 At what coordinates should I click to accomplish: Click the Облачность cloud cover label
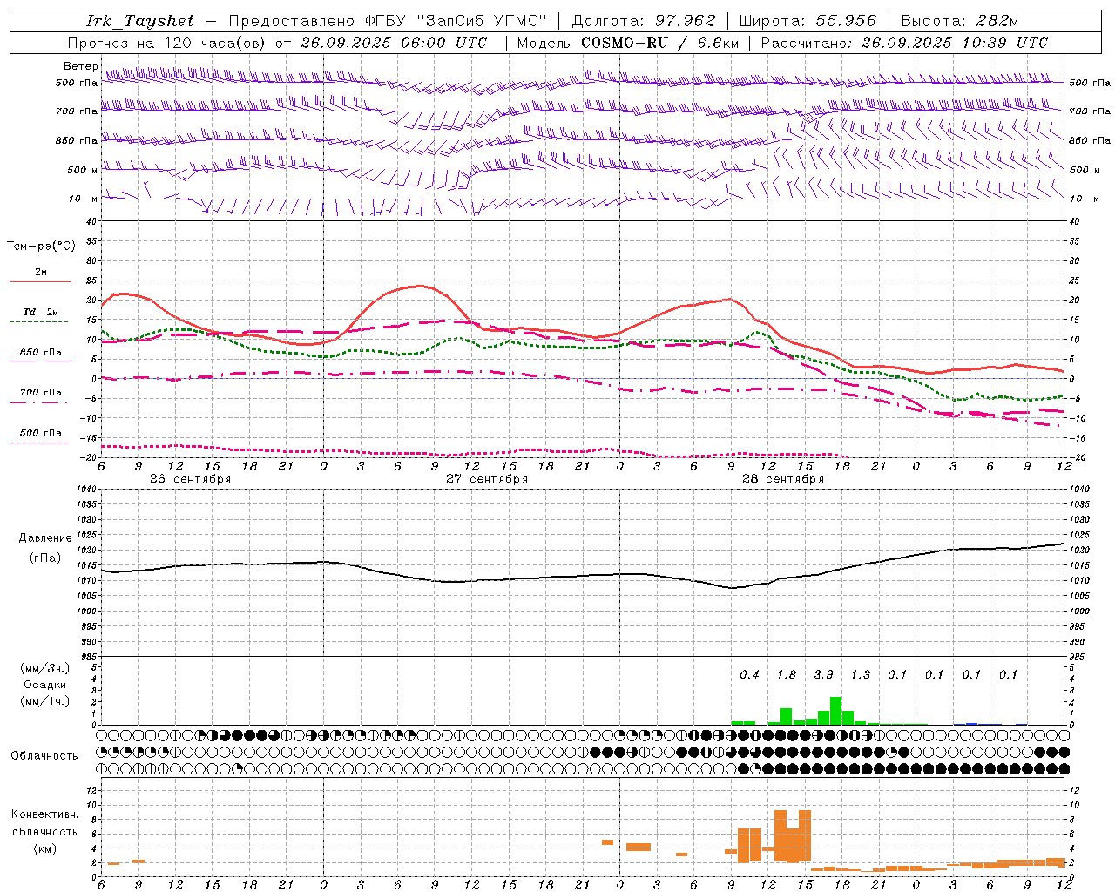(44, 755)
